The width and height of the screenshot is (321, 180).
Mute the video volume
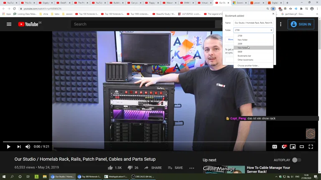[x=28, y=147]
